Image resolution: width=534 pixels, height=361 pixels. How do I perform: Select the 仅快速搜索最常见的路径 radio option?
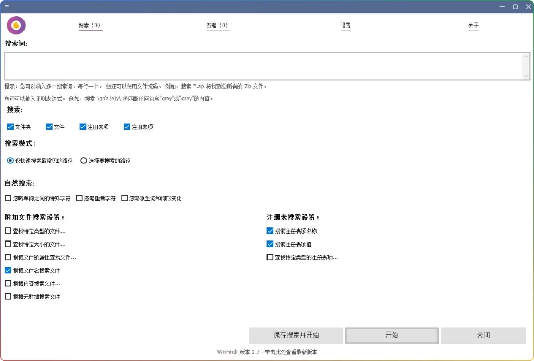[x=10, y=161]
